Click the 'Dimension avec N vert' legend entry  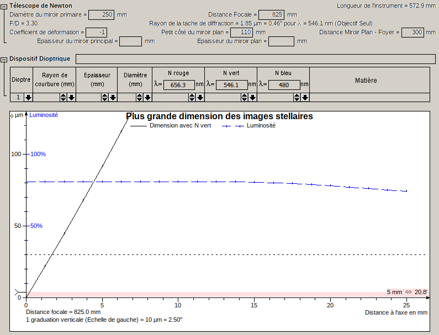coord(171,126)
